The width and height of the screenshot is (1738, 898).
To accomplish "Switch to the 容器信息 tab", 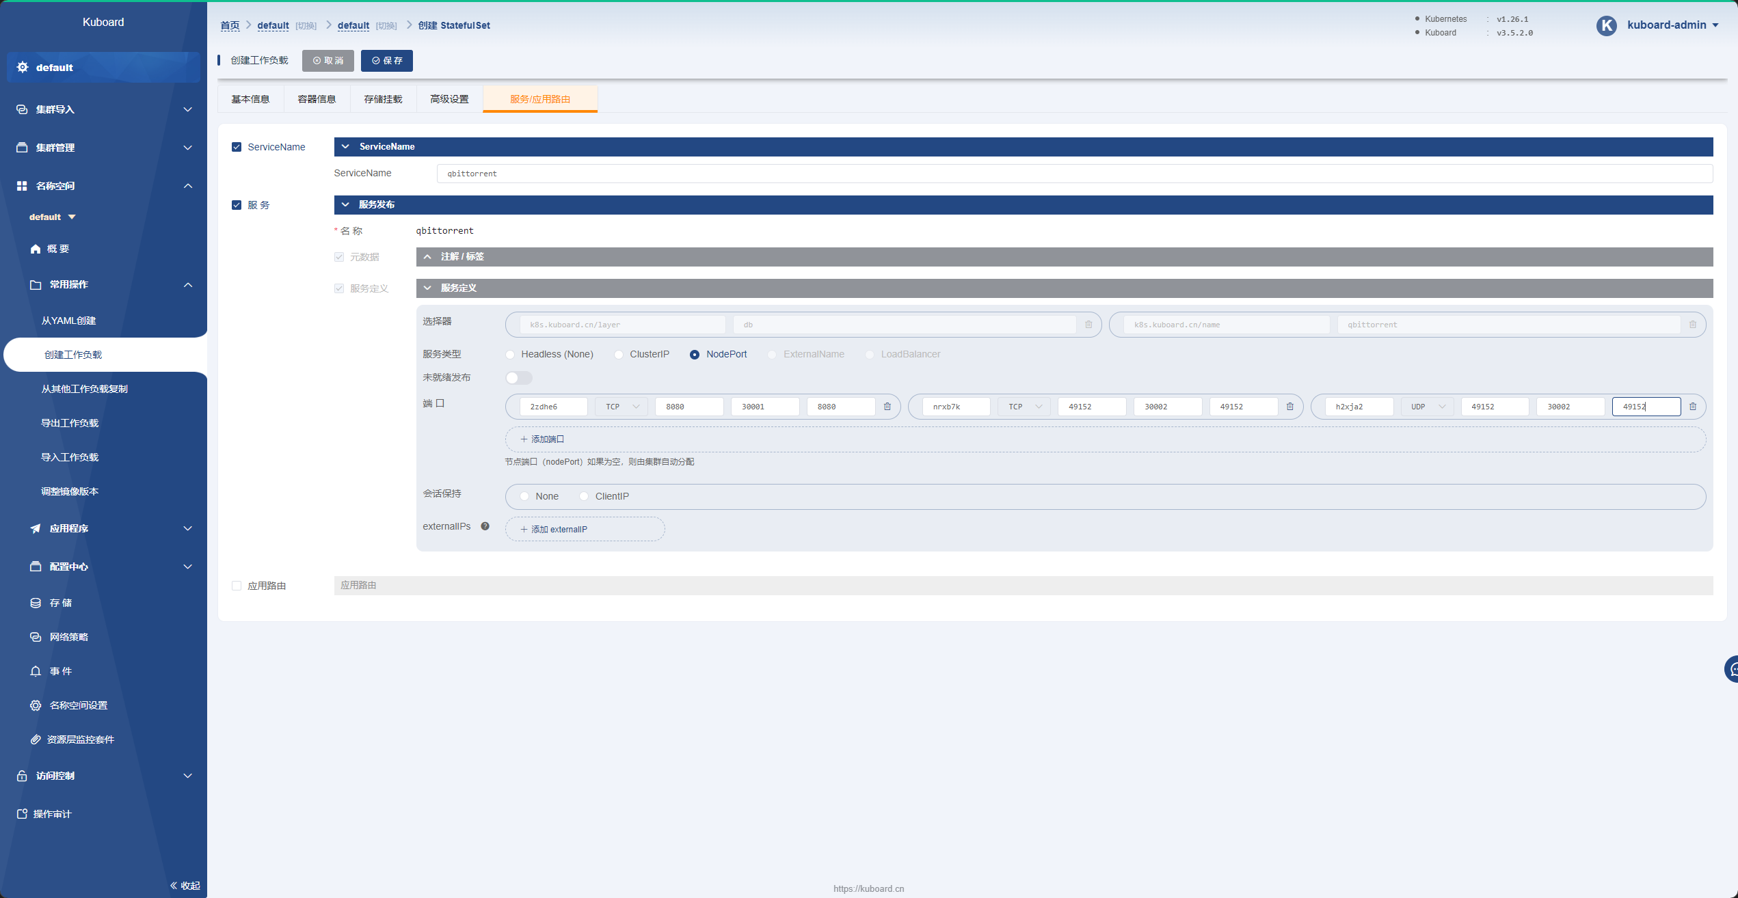I will pos(317,99).
